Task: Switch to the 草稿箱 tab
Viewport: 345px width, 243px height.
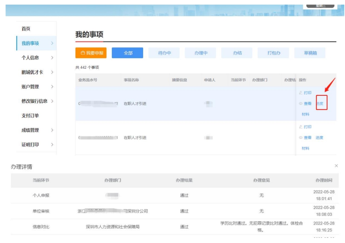Action: click(x=310, y=53)
